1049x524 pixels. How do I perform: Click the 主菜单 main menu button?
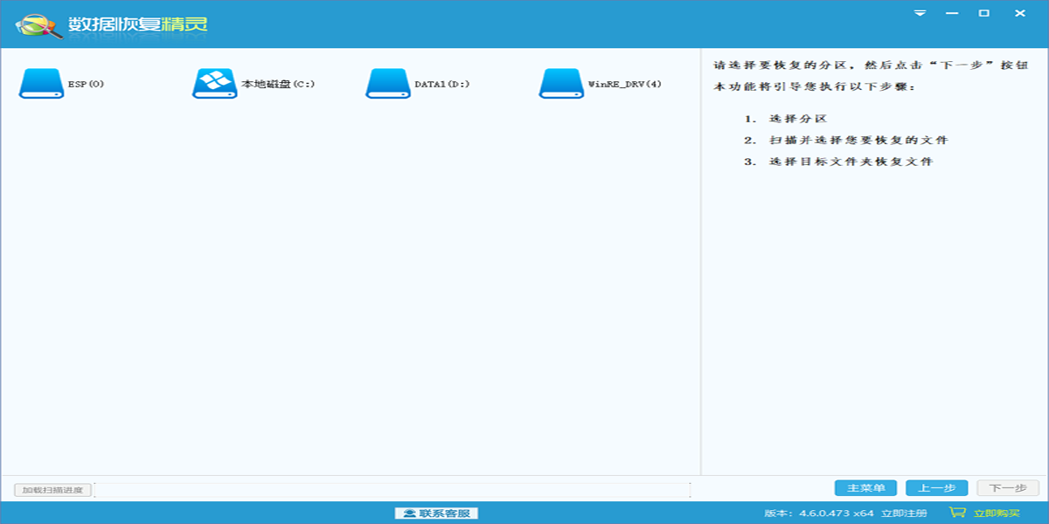pyautogui.click(x=865, y=488)
